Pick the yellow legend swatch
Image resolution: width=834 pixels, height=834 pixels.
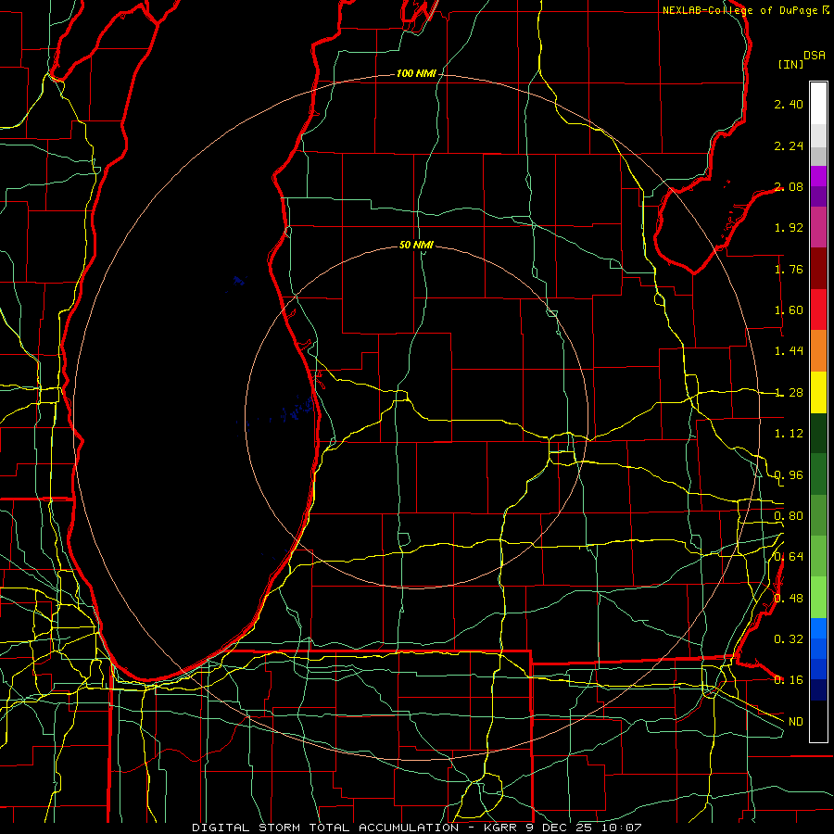(818, 392)
